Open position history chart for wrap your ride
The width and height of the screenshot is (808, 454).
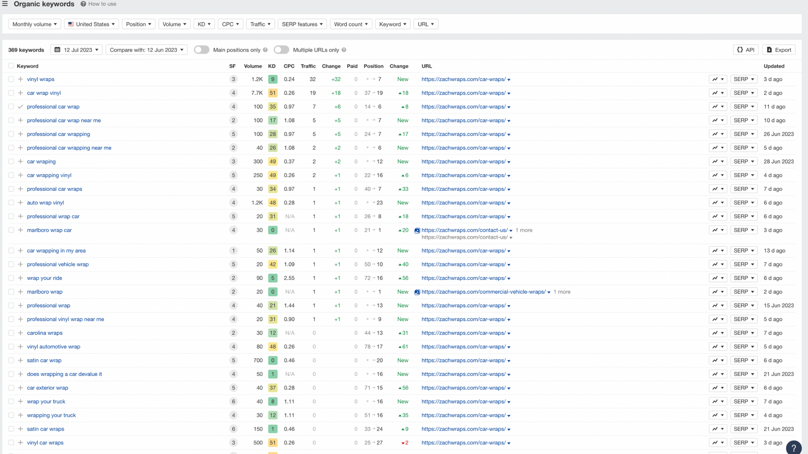(x=718, y=278)
